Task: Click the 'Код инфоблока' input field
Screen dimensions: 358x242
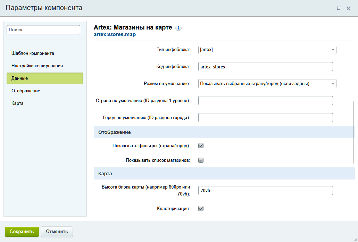Action: tap(266, 66)
